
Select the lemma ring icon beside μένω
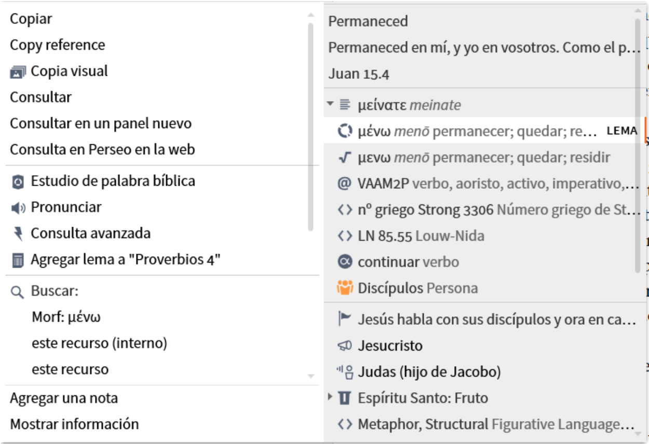pyautogui.click(x=345, y=131)
